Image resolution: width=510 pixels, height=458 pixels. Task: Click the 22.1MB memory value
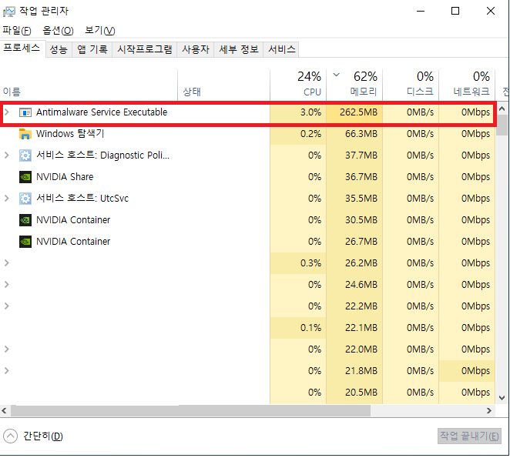click(361, 328)
